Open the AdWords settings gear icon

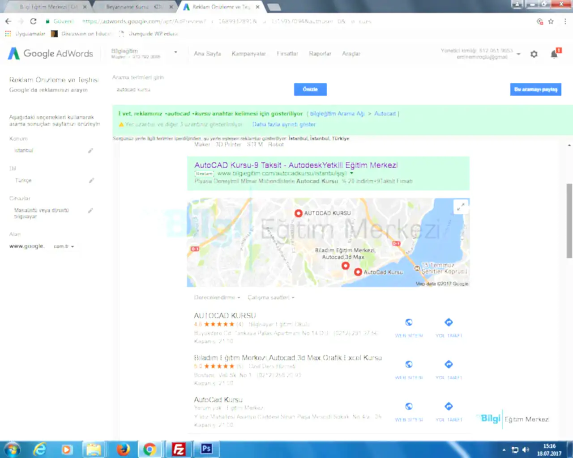point(534,54)
